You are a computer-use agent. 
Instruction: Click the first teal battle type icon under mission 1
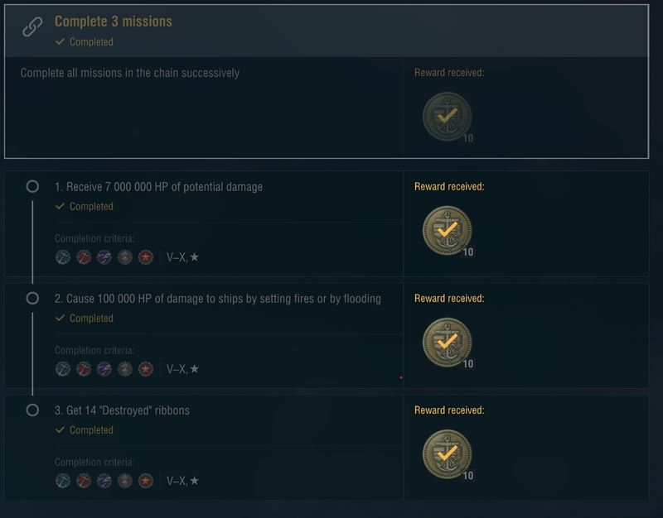pyautogui.click(x=63, y=257)
